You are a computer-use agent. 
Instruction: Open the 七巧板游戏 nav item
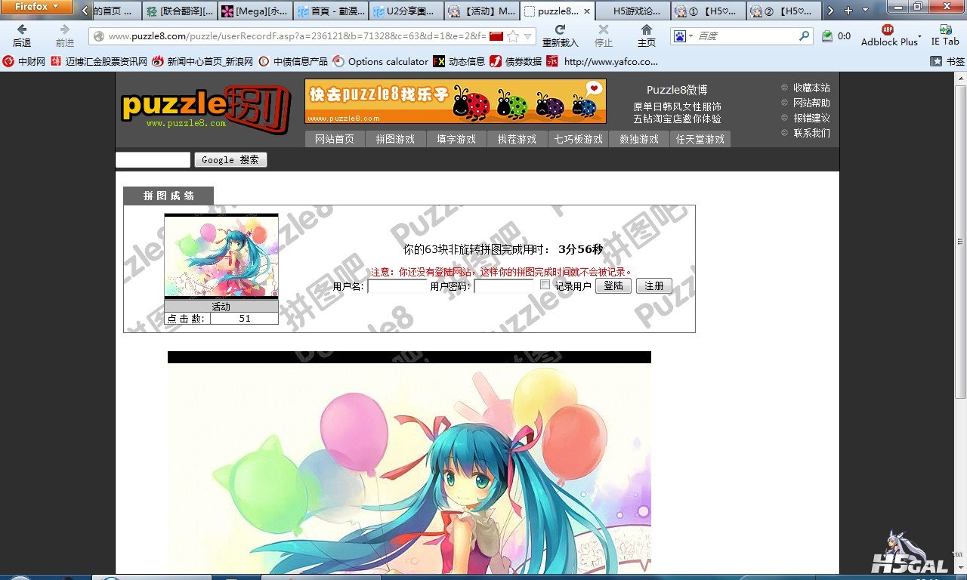(578, 139)
